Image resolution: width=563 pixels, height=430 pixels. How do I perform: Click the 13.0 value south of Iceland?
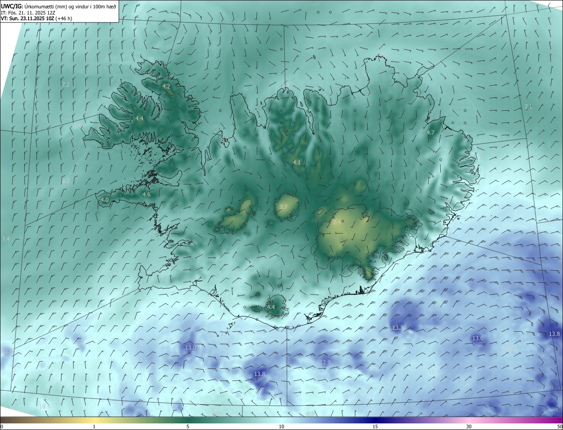pyautogui.click(x=190, y=347)
